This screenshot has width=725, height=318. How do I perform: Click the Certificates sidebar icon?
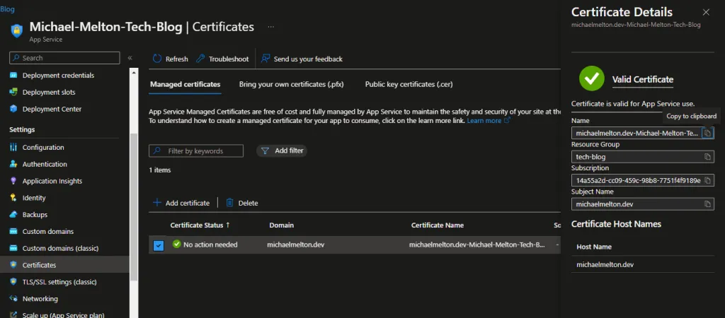(13, 265)
